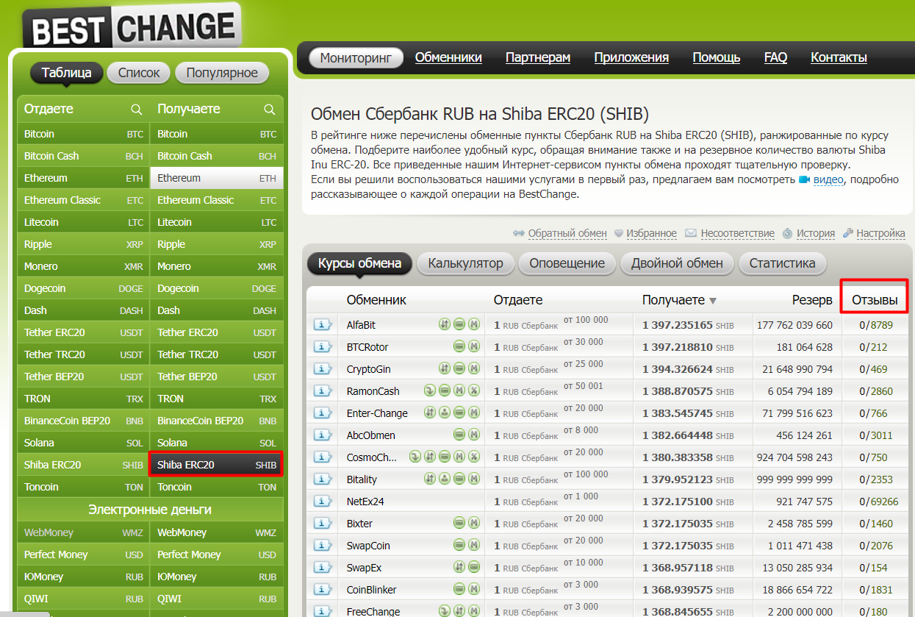This screenshot has height=617, width=915.
Task: Click the card badge in CryptoGin row
Action: click(x=459, y=369)
